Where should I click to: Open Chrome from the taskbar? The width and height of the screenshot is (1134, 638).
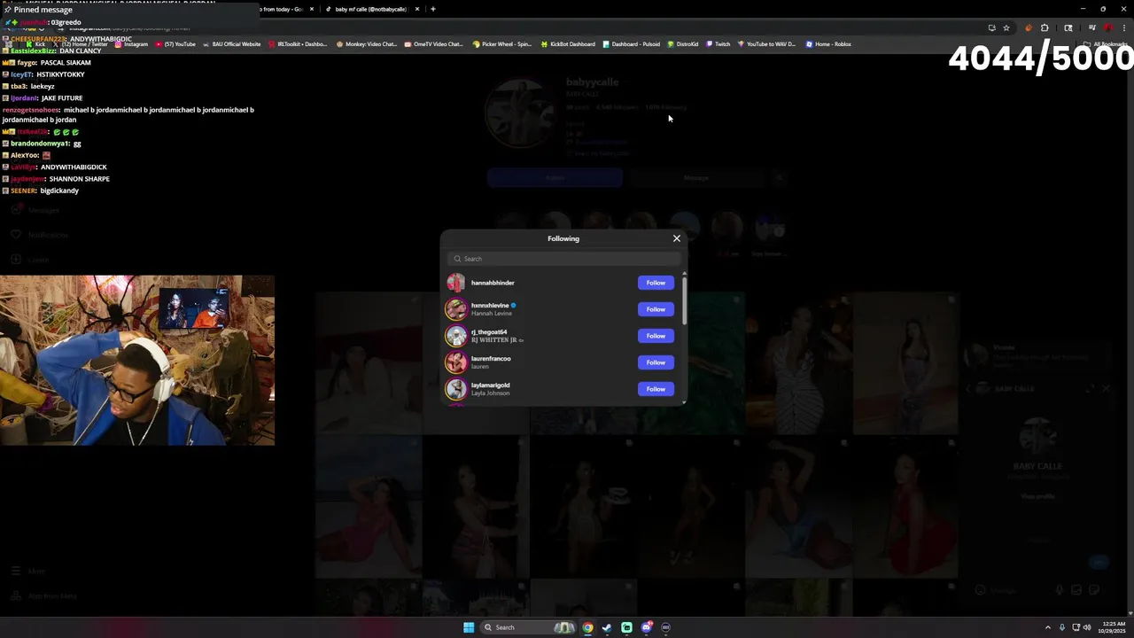pyautogui.click(x=587, y=627)
